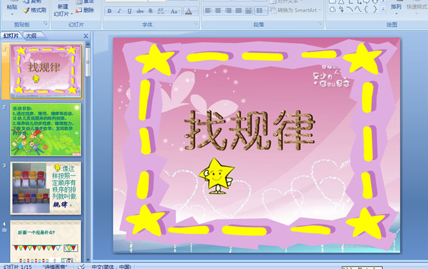Justify the paragraph text

[x=238, y=10]
